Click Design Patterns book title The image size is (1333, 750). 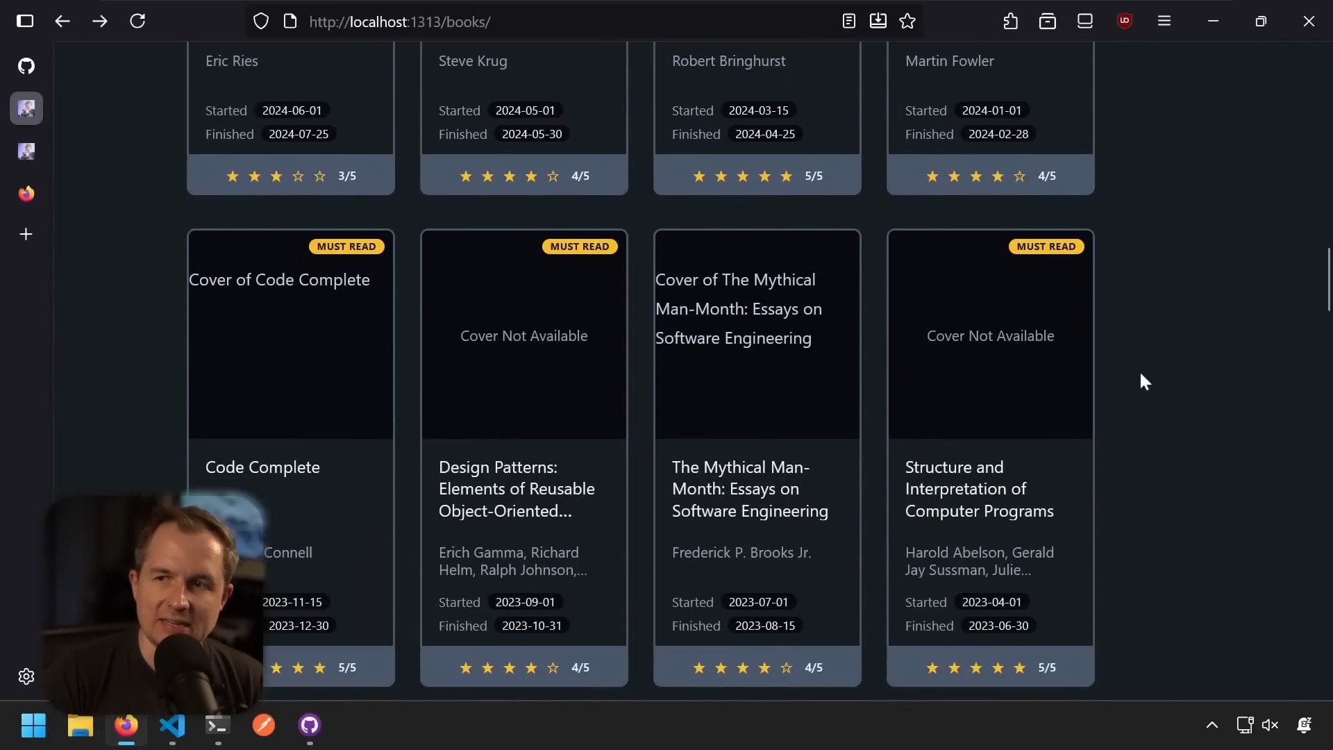(x=517, y=489)
